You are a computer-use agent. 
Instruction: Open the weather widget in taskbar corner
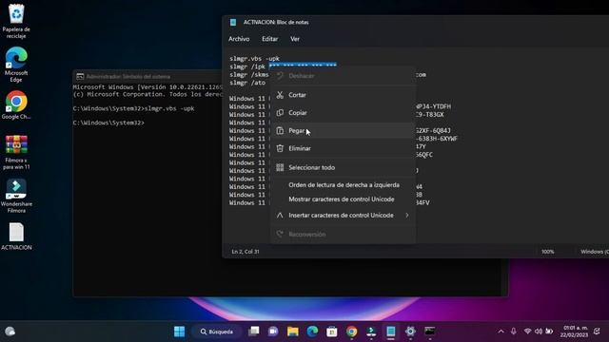pos(10,332)
